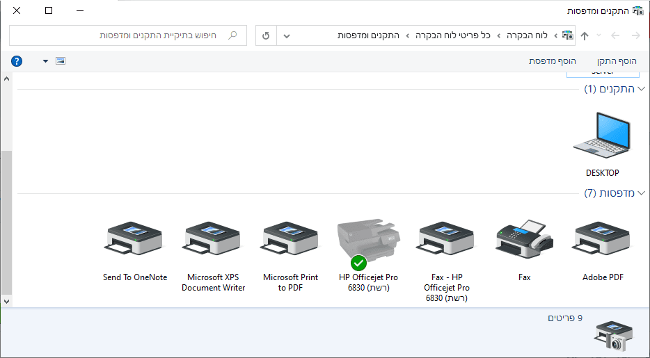This screenshot has width=650, height=358.
Task: Select the default HP Officejet Pro 6830 printer
Action: (368, 244)
